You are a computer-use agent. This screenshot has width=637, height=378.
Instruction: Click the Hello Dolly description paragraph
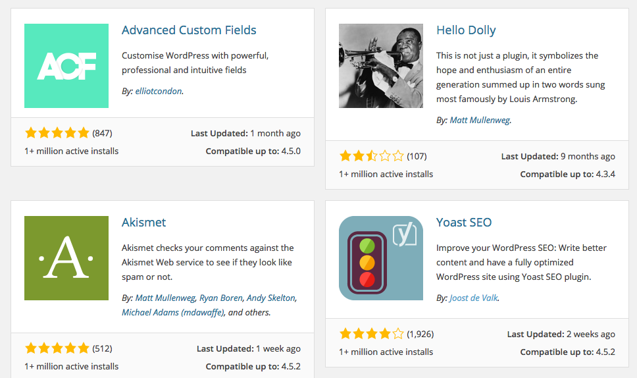point(521,77)
